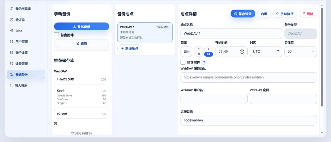
Task: Select the 24 hour interval chip
Action: [x=209, y=54]
